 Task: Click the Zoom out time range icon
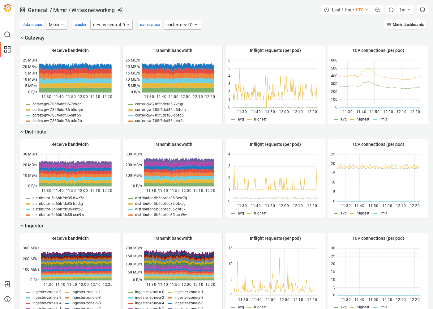(378, 10)
